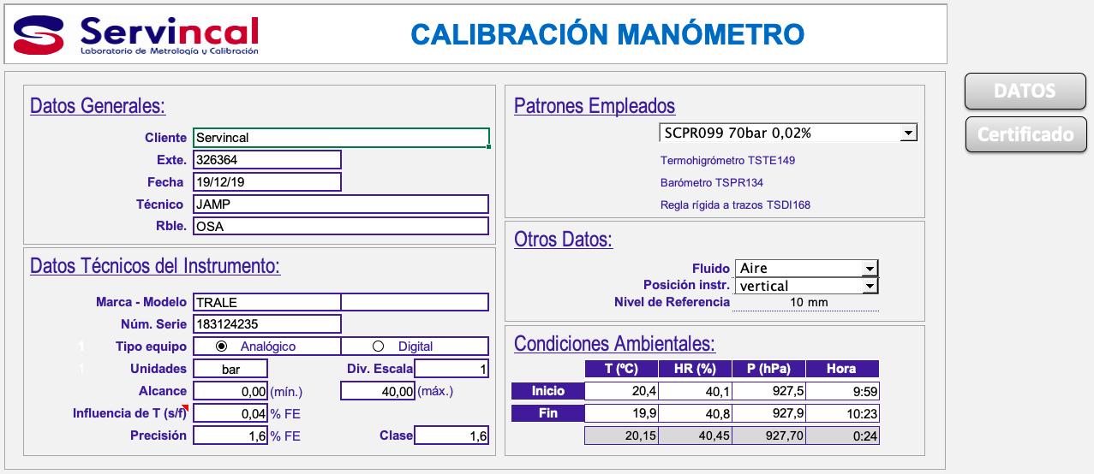1094x474 pixels.
Task: Click the Inicio row label
Action: coord(547,391)
